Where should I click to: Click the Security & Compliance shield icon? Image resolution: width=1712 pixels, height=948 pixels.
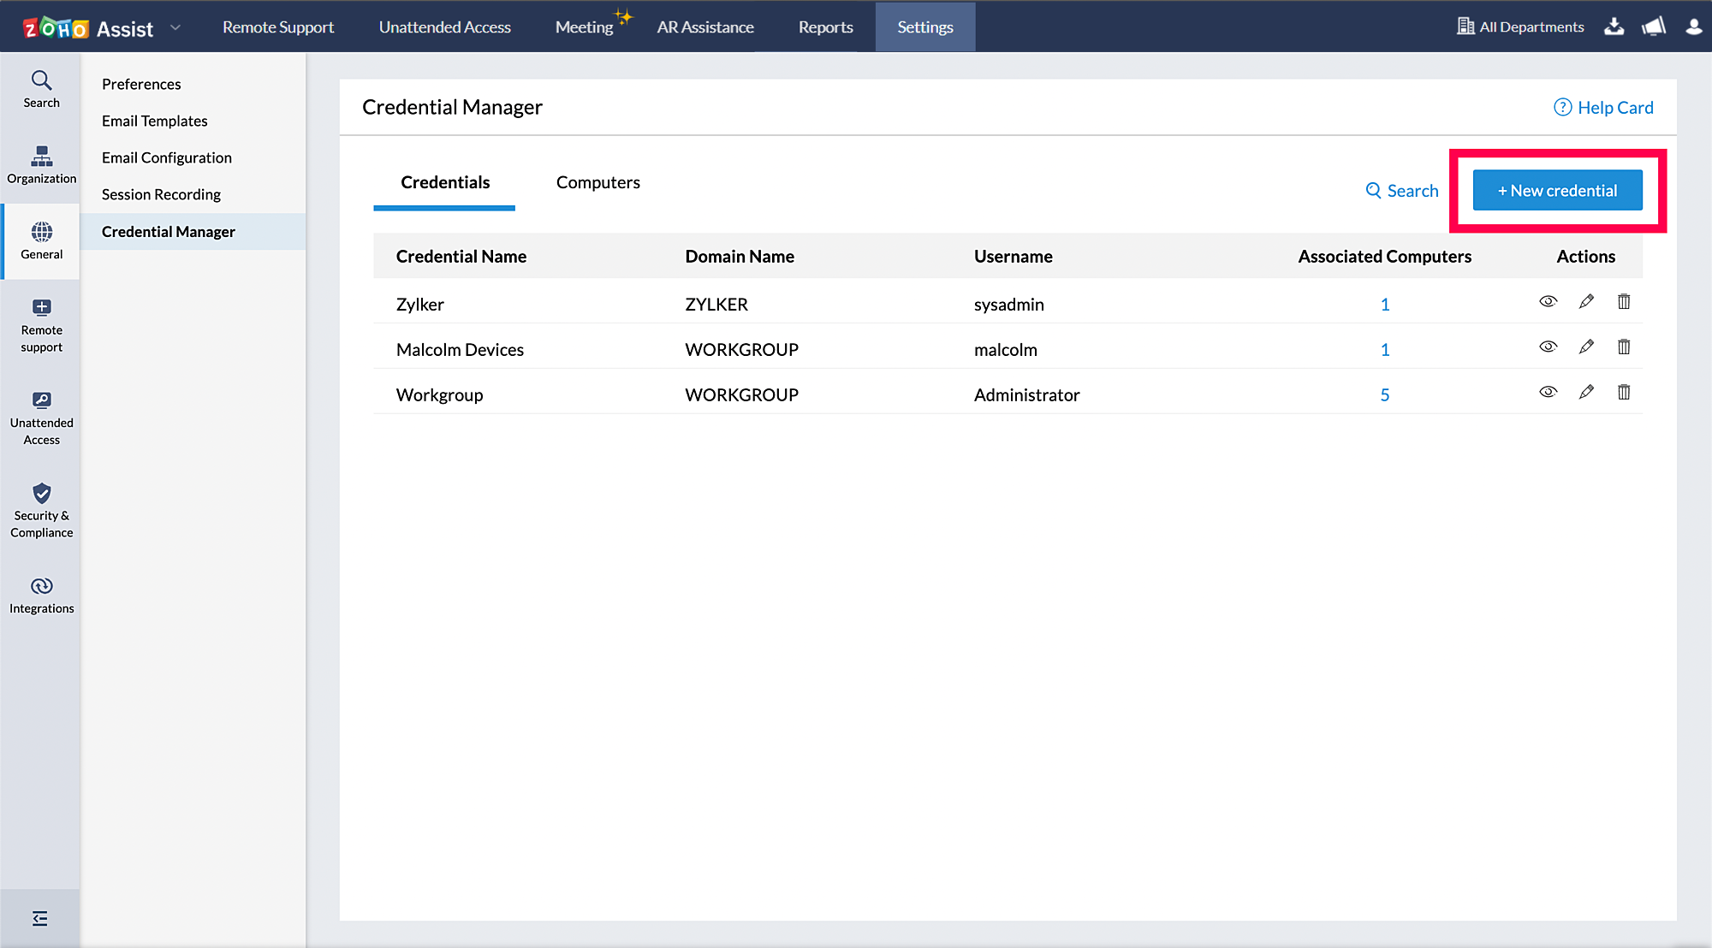41,494
